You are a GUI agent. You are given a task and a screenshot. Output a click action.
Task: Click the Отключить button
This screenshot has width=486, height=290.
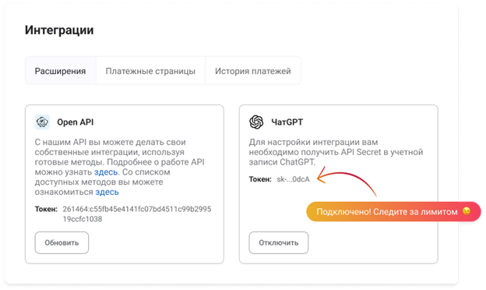tap(279, 242)
